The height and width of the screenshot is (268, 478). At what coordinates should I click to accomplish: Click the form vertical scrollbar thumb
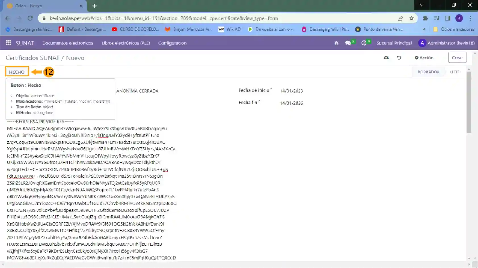point(469,102)
